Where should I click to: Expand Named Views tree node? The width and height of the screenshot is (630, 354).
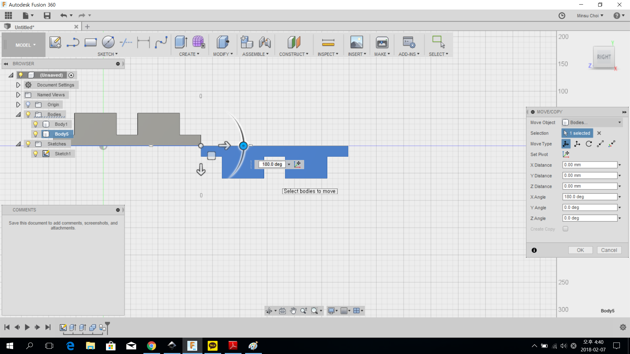click(x=18, y=95)
